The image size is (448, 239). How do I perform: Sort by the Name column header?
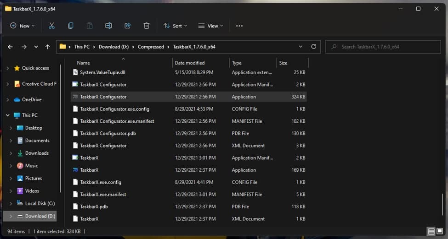tap(84, 63)
